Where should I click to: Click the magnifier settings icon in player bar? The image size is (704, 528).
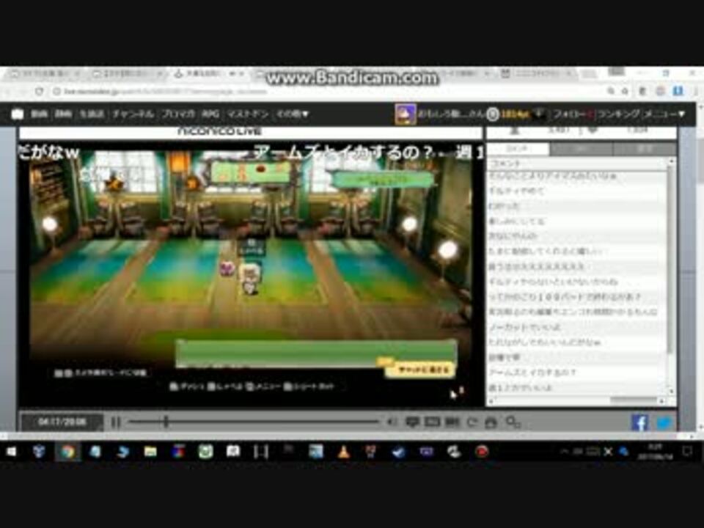513,422
